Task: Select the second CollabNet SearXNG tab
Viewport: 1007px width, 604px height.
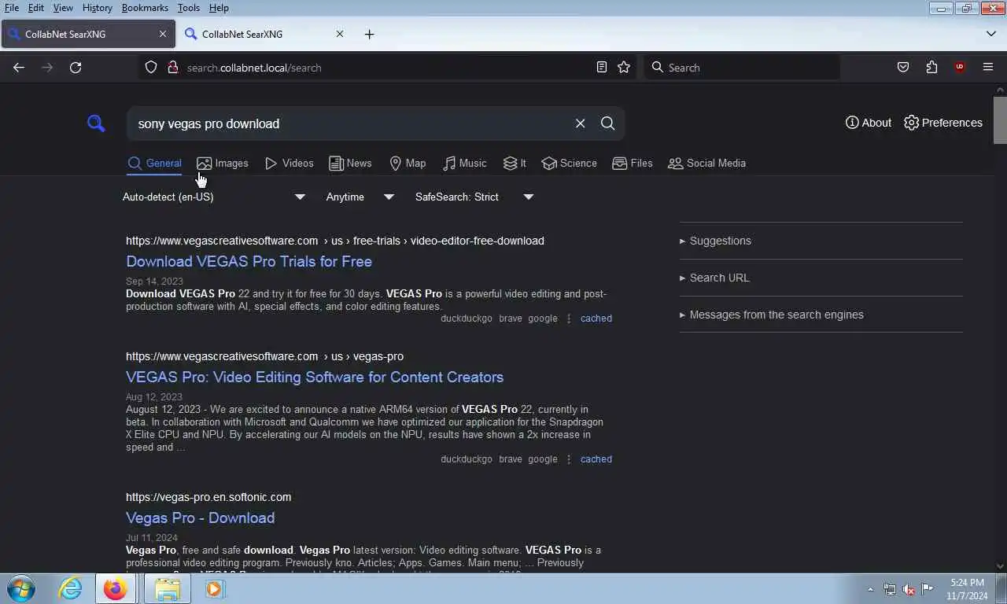Action: [x=266, y=35]
